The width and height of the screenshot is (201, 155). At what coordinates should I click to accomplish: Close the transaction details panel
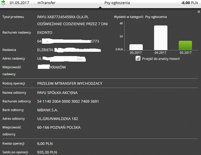199,12
